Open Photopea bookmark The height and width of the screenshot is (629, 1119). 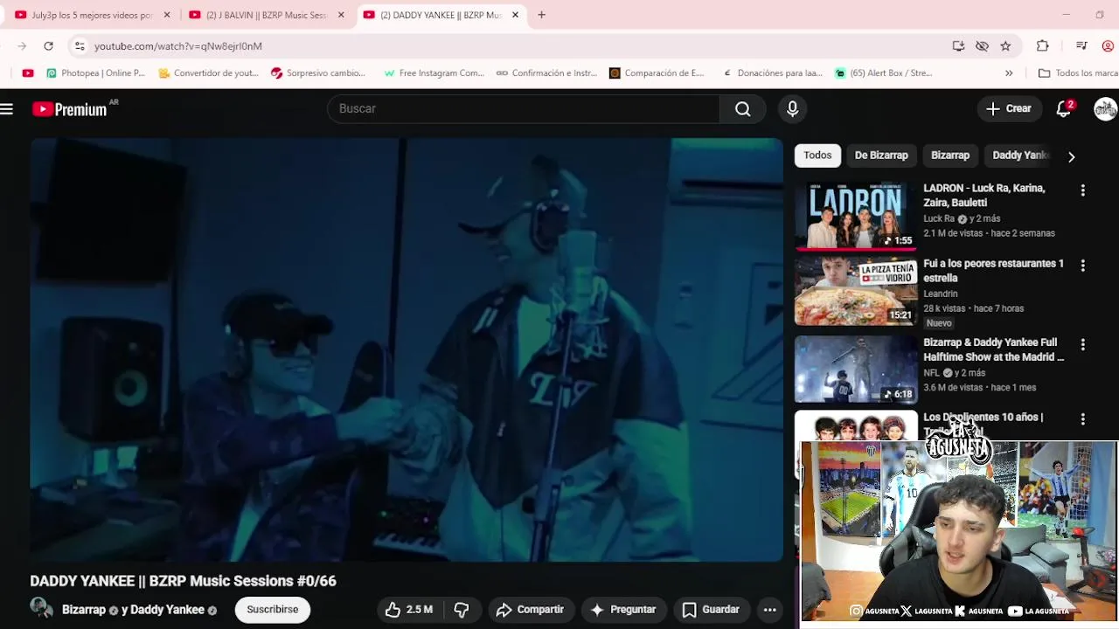pyautogui.click(x=95, y=73)
